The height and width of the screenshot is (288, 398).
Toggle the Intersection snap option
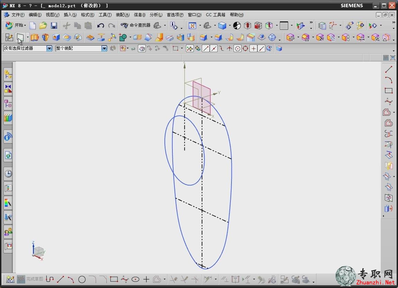(229, 48)
